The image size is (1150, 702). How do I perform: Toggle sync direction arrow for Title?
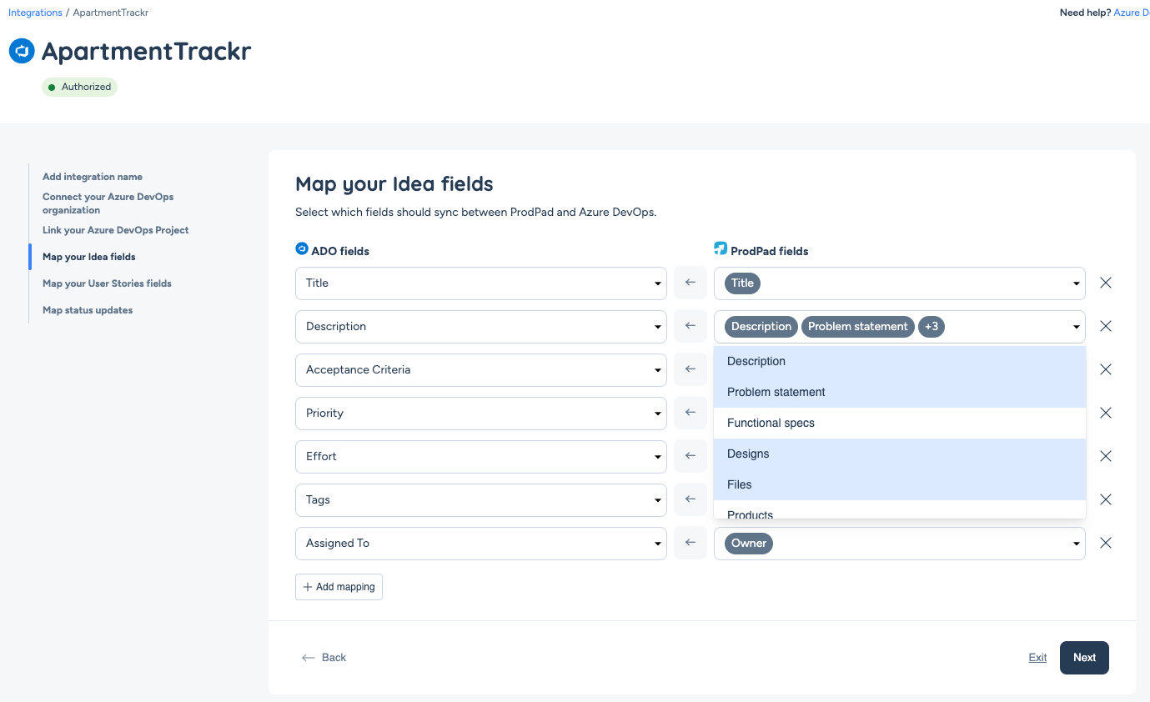690,283
